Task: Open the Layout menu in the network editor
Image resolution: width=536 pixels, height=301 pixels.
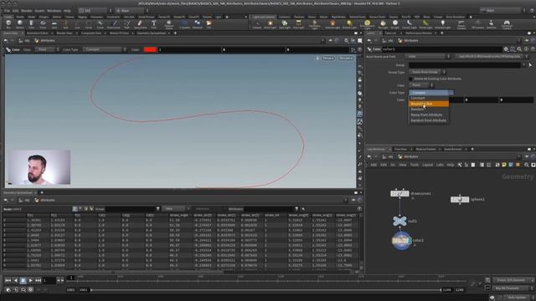Action: tap(427, 165)
